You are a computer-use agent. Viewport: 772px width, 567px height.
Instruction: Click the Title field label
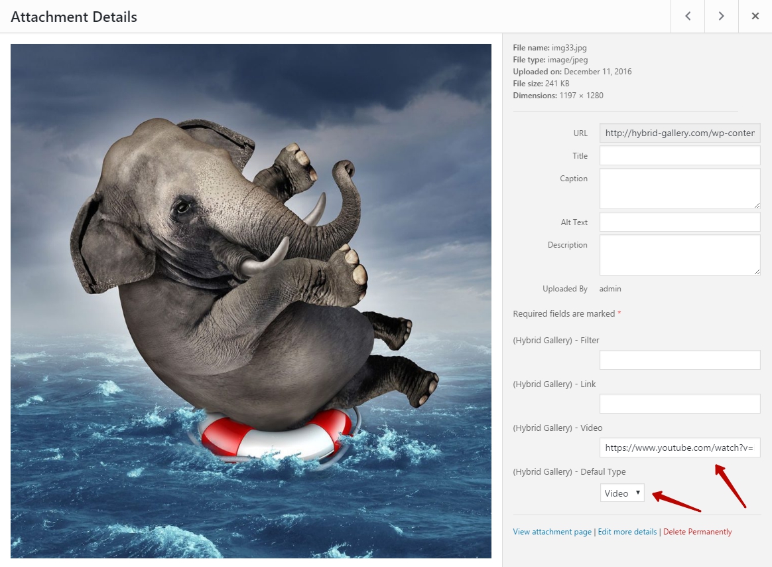pos(580,156)
